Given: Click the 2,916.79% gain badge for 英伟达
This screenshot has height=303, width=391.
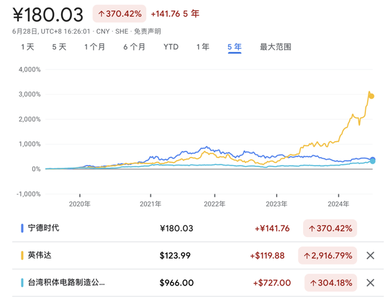Looking at the screenshot, I should point(326,255).
